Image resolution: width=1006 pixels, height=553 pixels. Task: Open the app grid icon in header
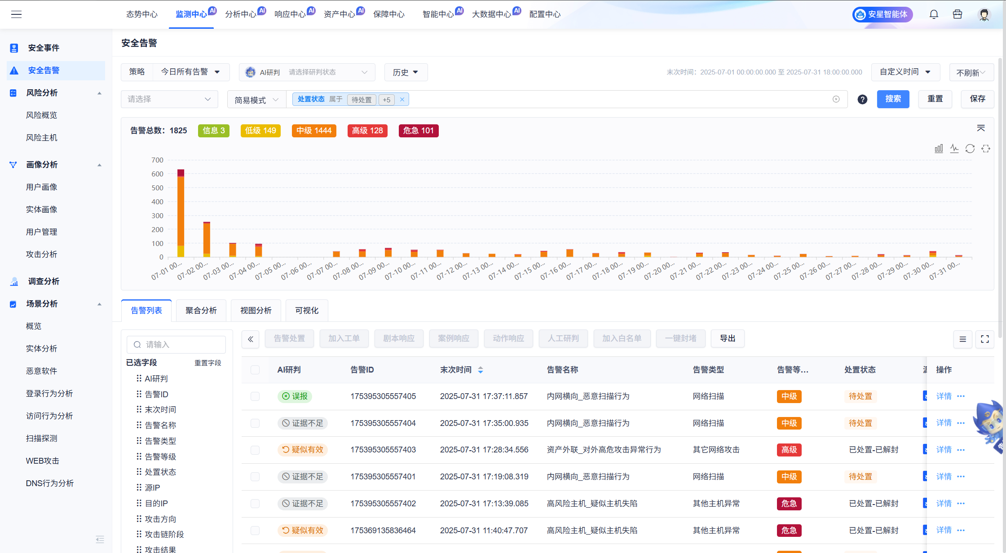pyautogui.click(x=957, y=14)
